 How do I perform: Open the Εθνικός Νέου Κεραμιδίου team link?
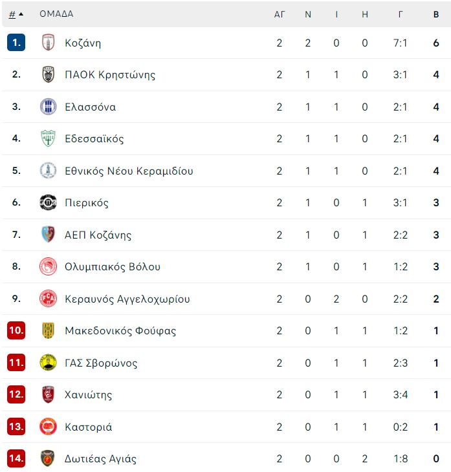coord(129,171)
